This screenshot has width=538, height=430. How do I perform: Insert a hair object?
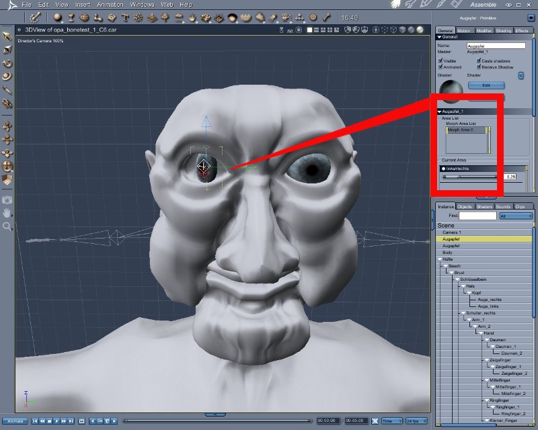pos(232,17)
